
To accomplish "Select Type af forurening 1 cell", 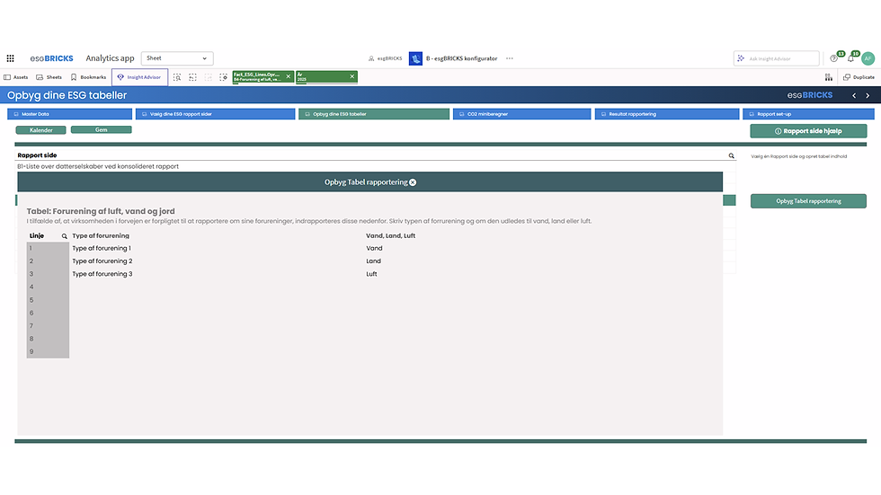I will (102, 248).
